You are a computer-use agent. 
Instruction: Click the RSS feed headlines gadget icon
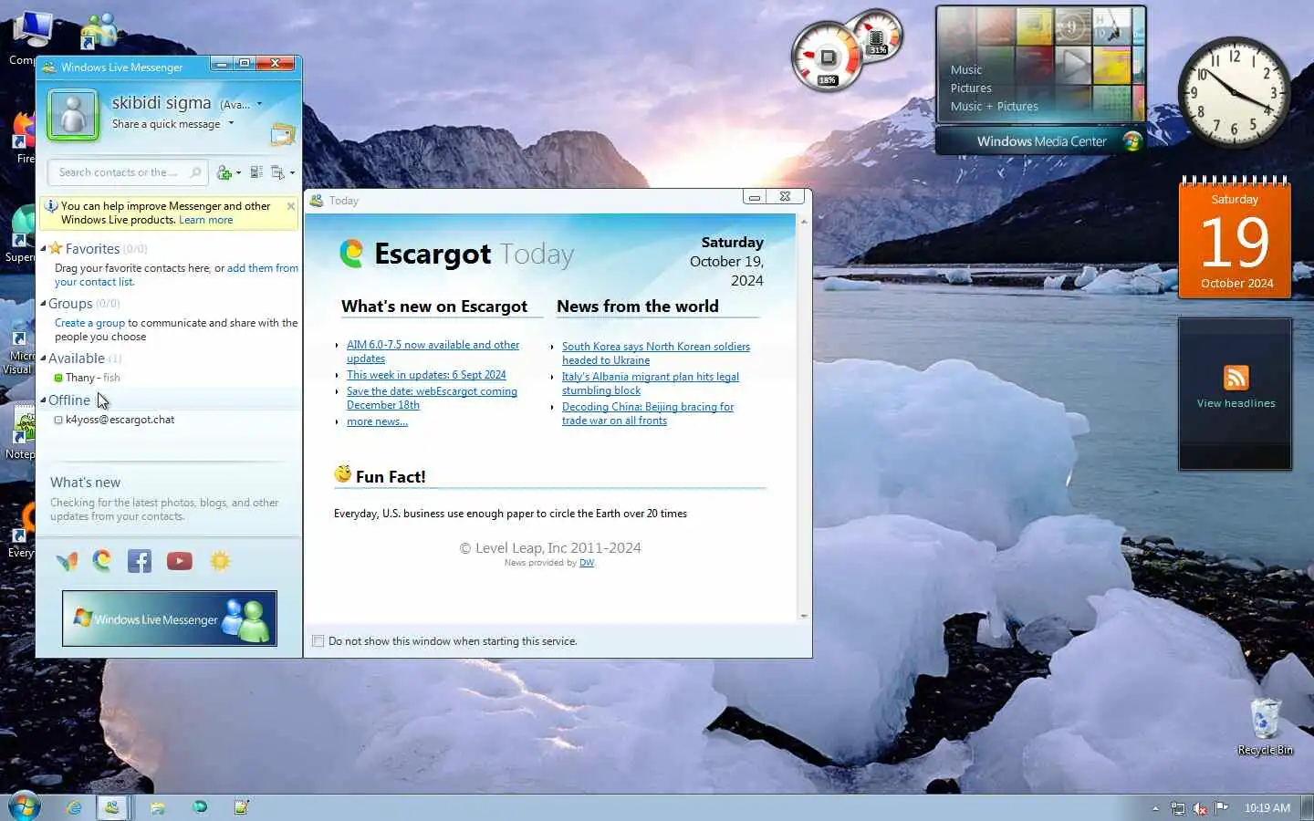(x=1236, y=378)
